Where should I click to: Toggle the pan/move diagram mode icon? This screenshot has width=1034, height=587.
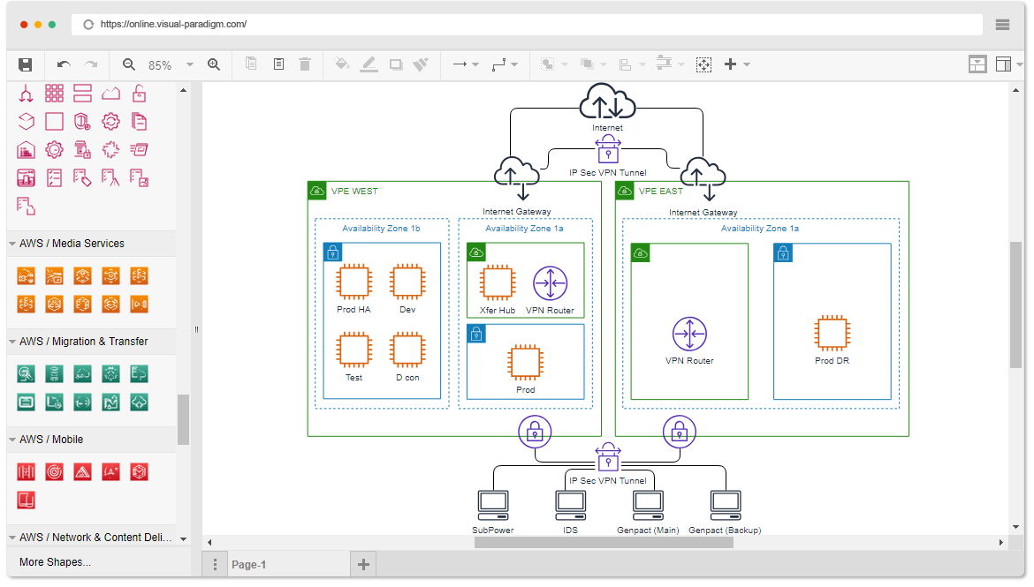[703, 64]
